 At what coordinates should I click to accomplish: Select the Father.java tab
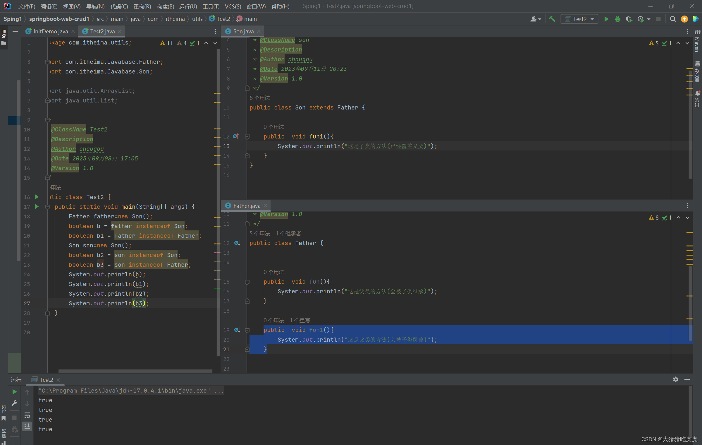(246, 206)
